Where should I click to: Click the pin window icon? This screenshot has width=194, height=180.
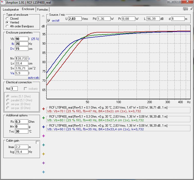click(x=191, y=9)
